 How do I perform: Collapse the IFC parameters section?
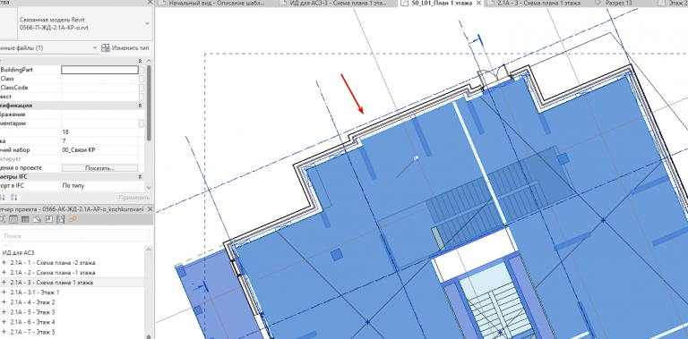coord(140,176)
